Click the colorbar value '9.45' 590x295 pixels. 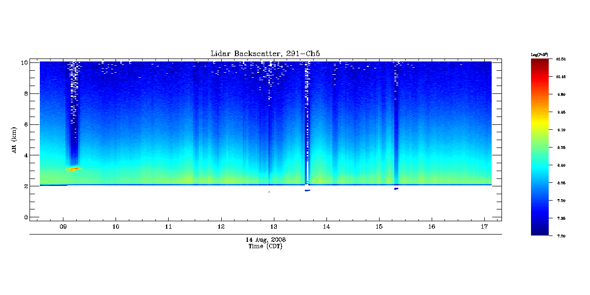pos(561,112)
